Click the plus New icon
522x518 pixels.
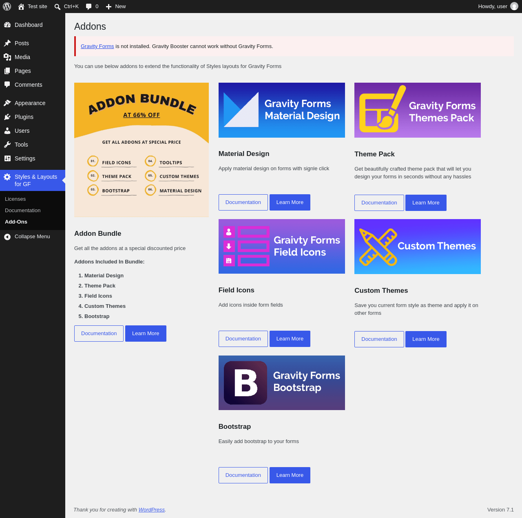coord(108,7)
